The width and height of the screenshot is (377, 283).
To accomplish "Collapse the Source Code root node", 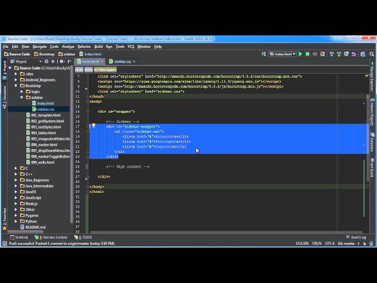I will pyautogui.click(x=10, y=68).
